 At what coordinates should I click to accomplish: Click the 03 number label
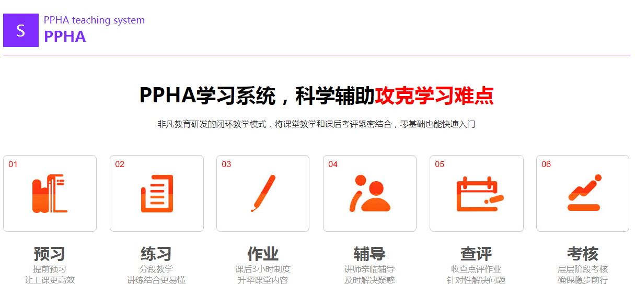click(226, 164)
